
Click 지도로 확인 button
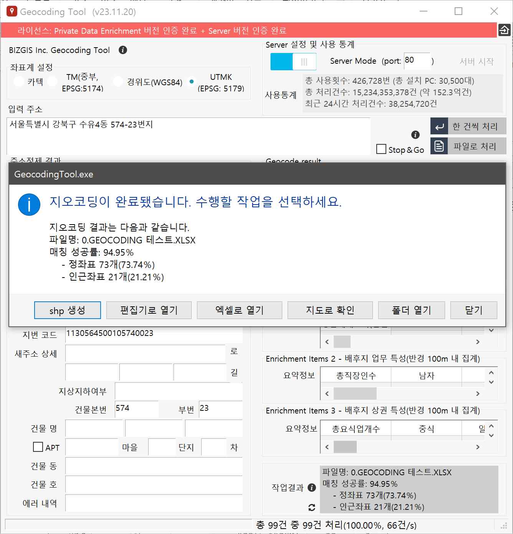pos(330,310)
